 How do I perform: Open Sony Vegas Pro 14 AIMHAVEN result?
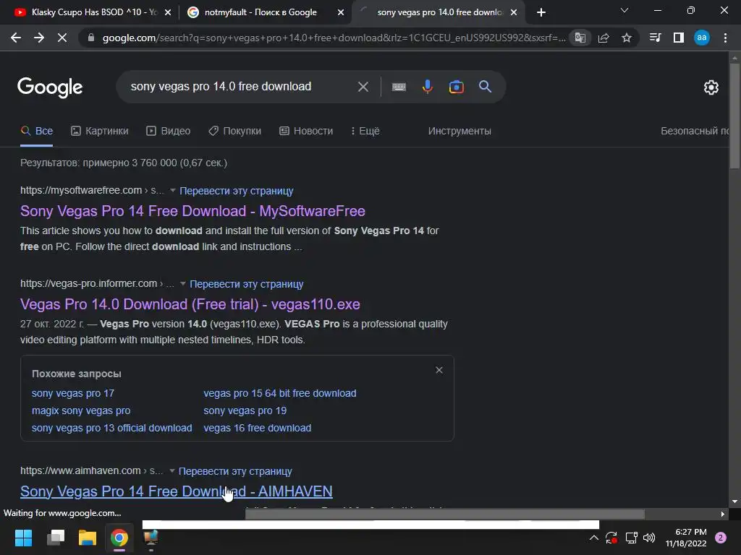(x=177, y=491)
